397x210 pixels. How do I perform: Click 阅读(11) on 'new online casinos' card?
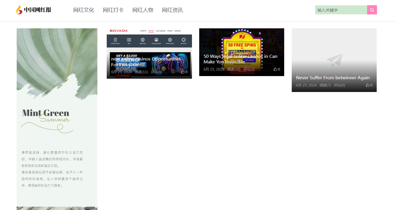click(141, 72)
